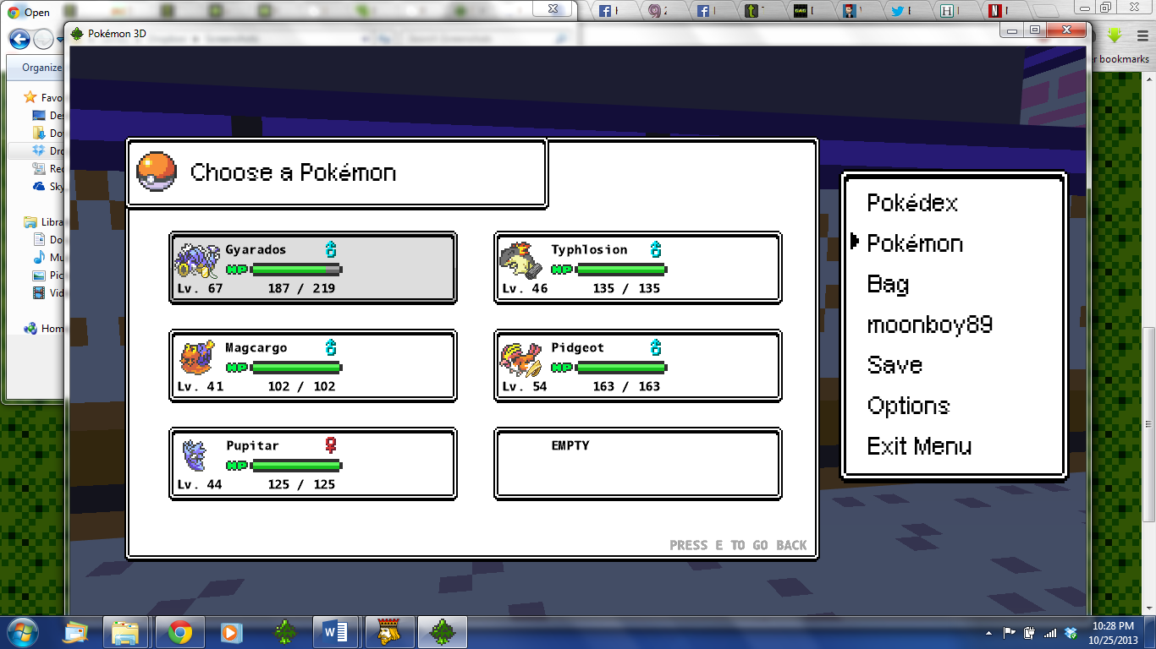Select the Desktop monitor item in the Open dialog
Screen dimensions: 1156x649
point(48,115)
